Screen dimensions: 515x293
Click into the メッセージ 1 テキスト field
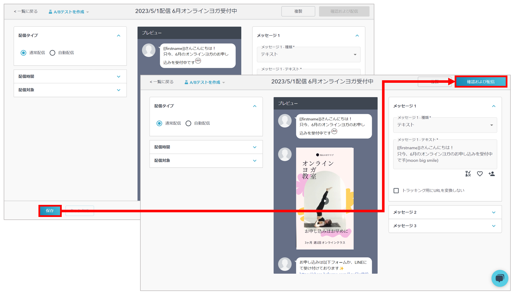pos(445,154)
